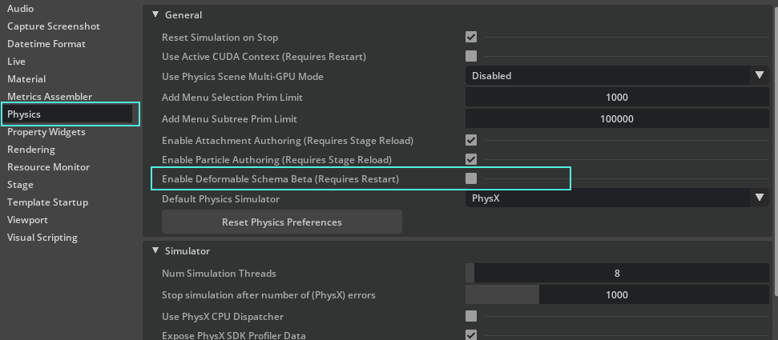Click Num Simulation Threads slider
The image size is (778, 340).
click(x=617, y=274)
